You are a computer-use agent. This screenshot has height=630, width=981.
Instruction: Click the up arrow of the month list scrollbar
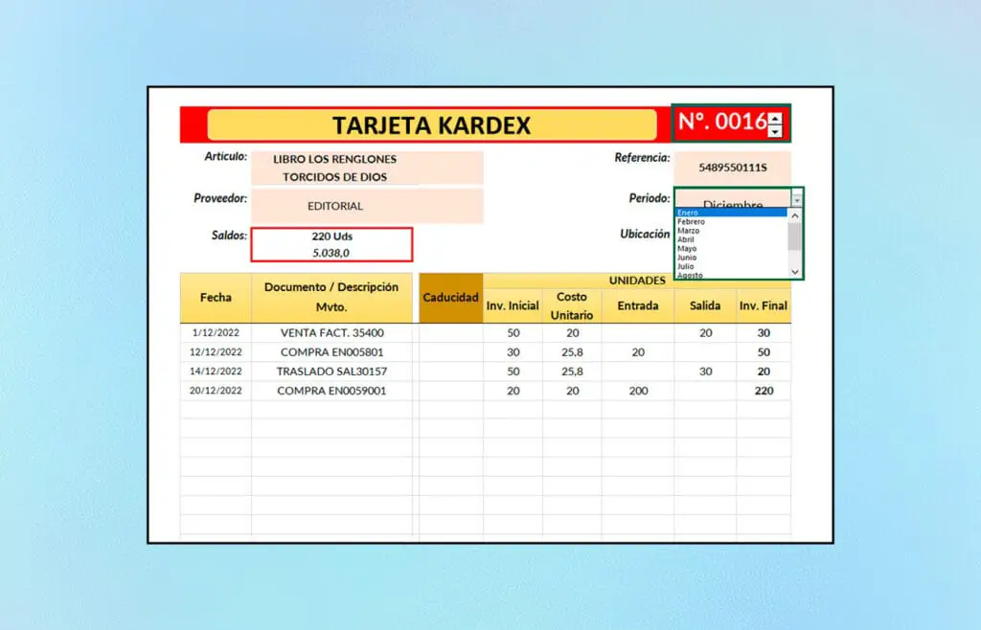(794, 215)
